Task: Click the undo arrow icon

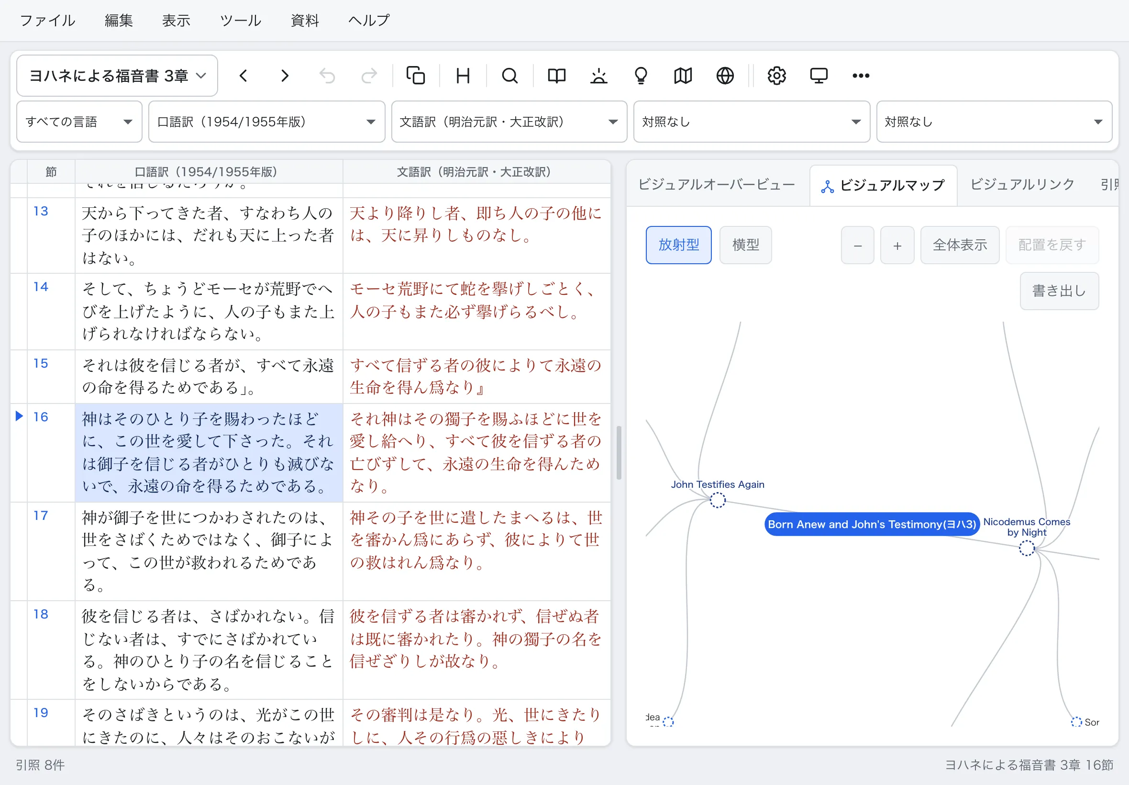Action: click(x=327, y=76)
